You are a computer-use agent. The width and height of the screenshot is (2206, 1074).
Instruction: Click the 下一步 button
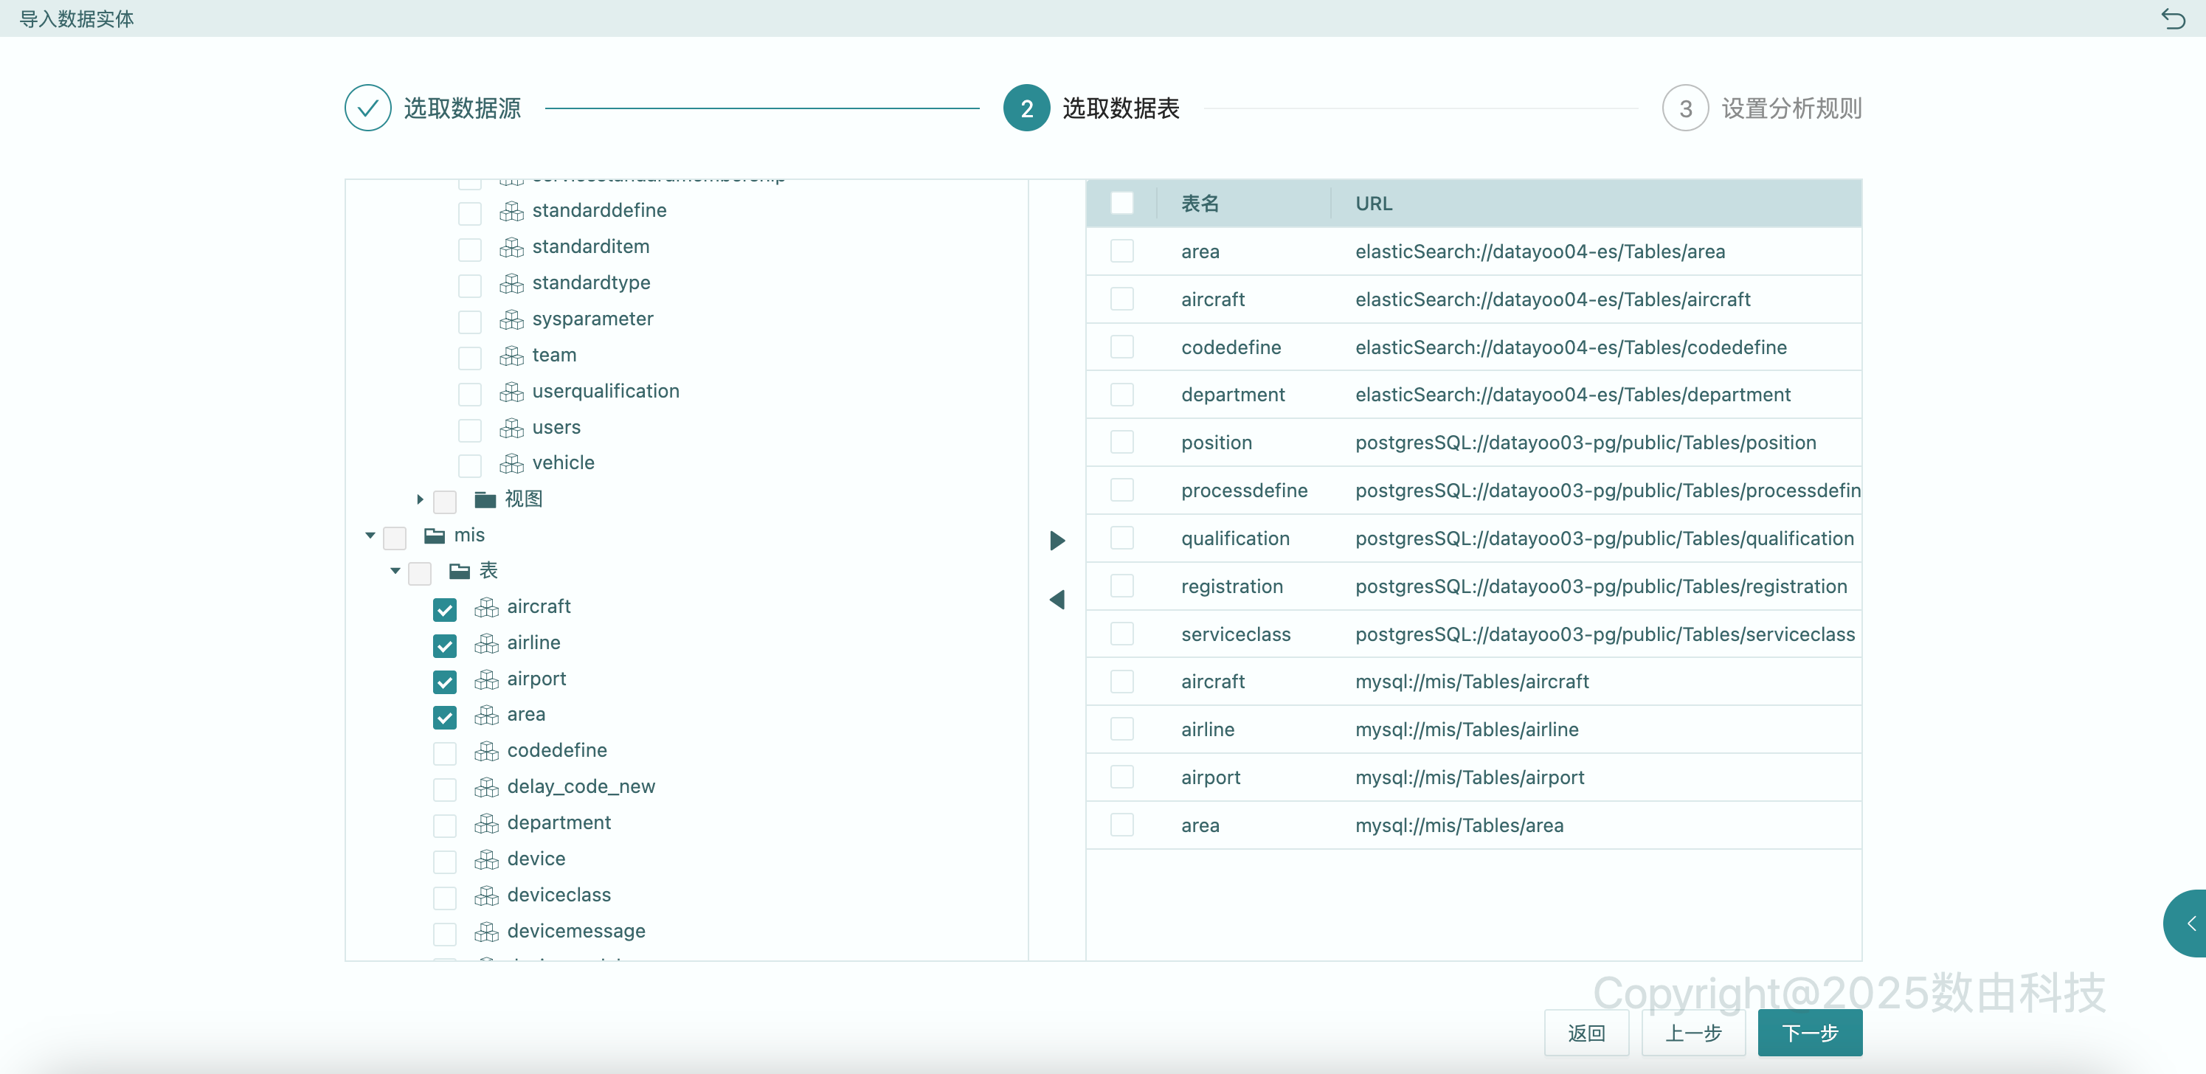pos(1810,1033)
